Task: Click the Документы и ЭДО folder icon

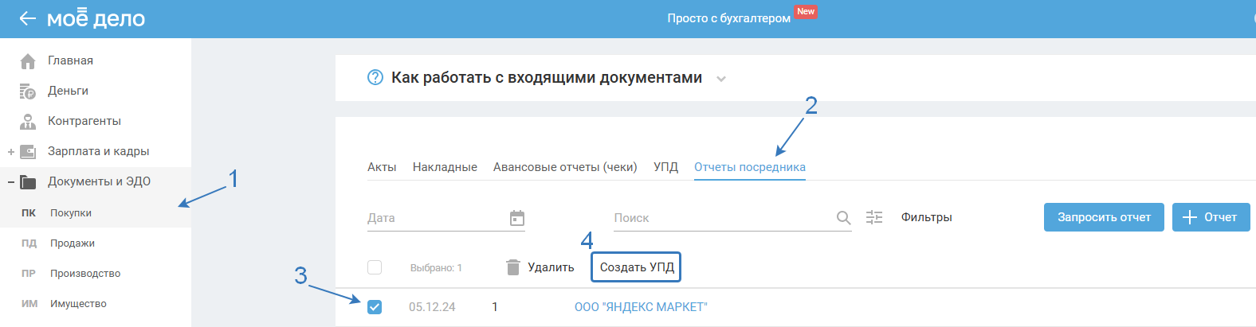Action: (x=28, y=182)
